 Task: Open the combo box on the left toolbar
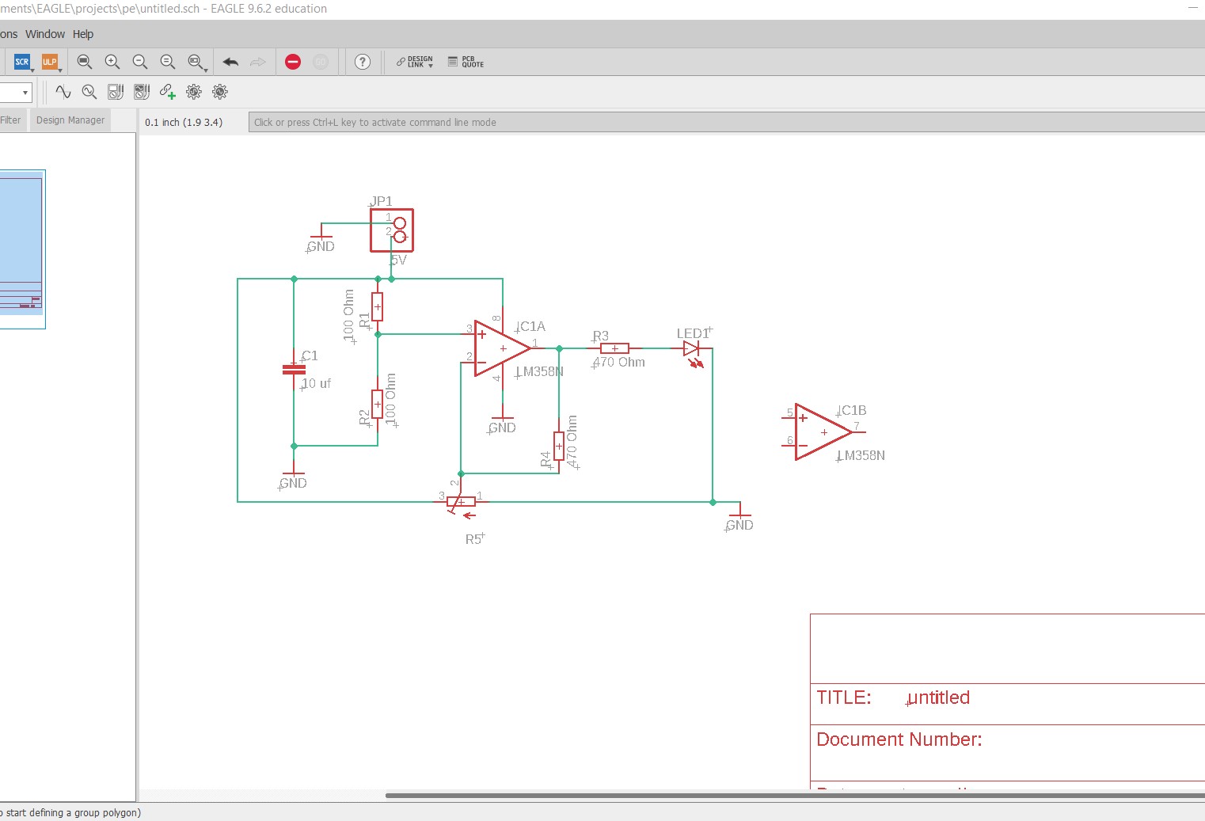[x=25, y=93]
